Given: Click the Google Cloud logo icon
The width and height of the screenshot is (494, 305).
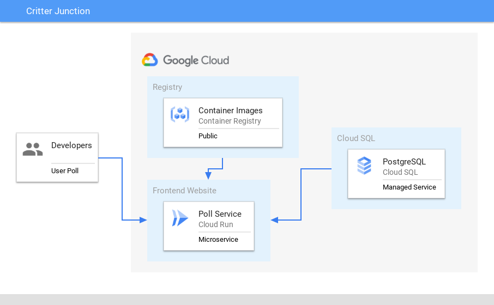Looking at the screenshot, I should 149,60.
